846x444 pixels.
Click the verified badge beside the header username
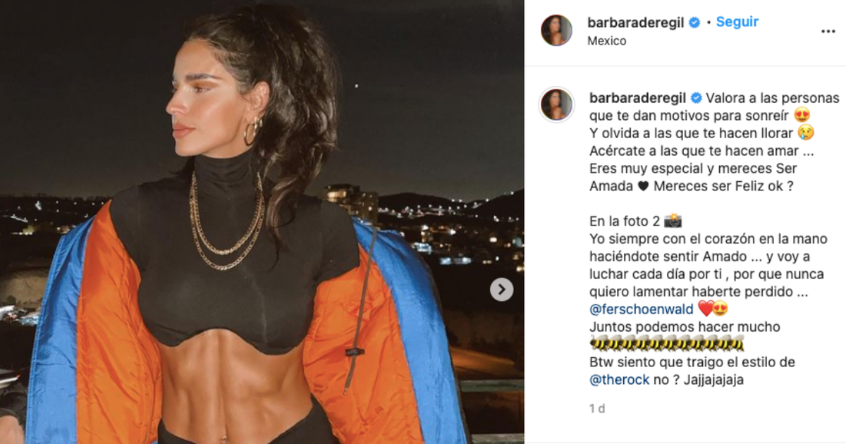click(694, 23)
